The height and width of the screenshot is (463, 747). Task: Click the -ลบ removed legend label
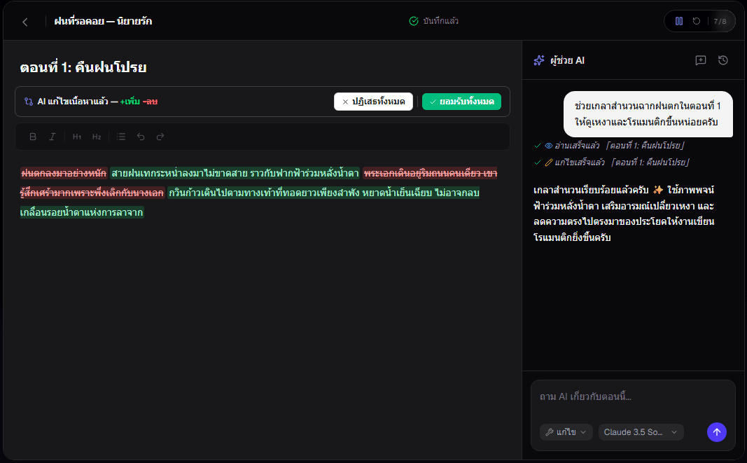[150, 102]
